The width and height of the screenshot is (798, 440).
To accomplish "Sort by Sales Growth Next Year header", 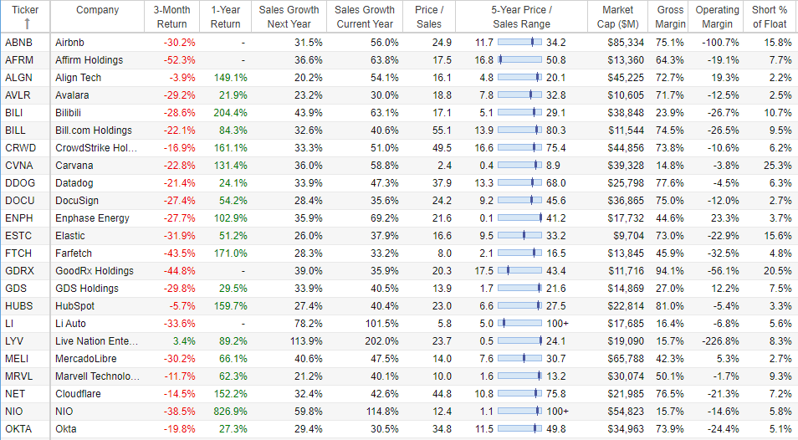I will [289, 17].
